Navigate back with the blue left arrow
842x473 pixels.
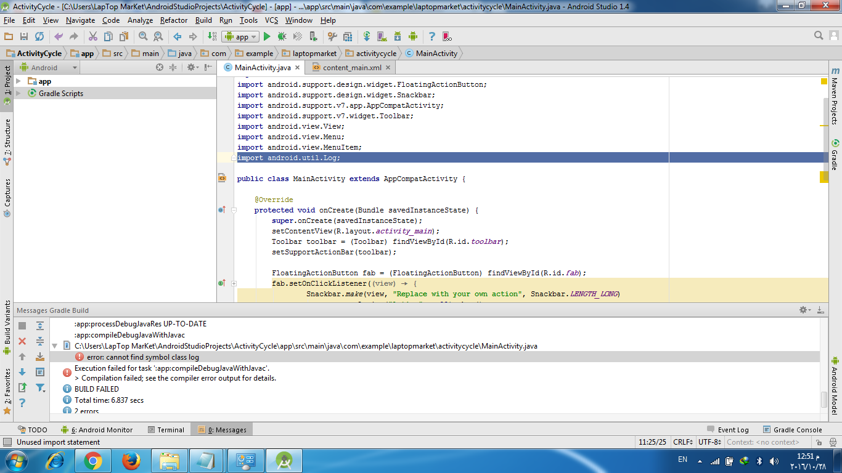(x=178, y=37)
